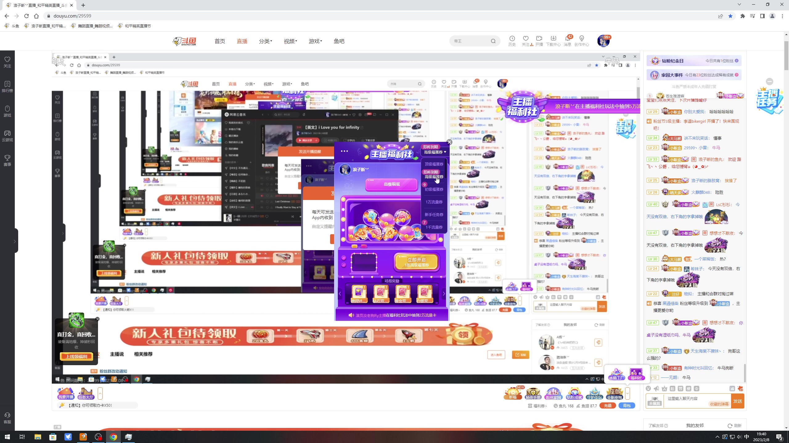789x443 pixels.
Task: Click the page vertical scrollbar thumb
Action: (x=786, y=55)
